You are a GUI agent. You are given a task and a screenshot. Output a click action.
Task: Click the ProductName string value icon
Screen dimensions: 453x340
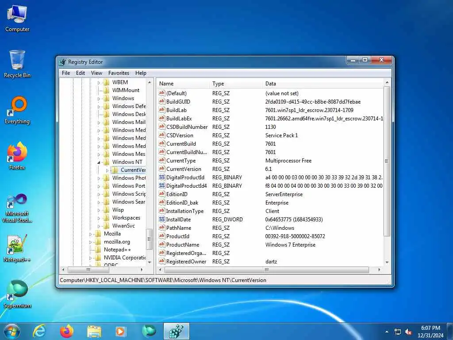click(x=162, y=244)
